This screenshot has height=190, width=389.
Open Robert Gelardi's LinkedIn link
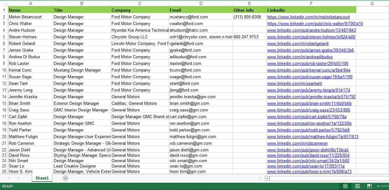click(x=298, y=44)
